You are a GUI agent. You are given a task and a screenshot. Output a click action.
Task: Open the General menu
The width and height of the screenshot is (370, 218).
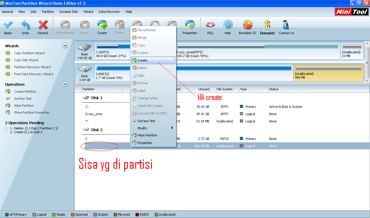point(7,12)
